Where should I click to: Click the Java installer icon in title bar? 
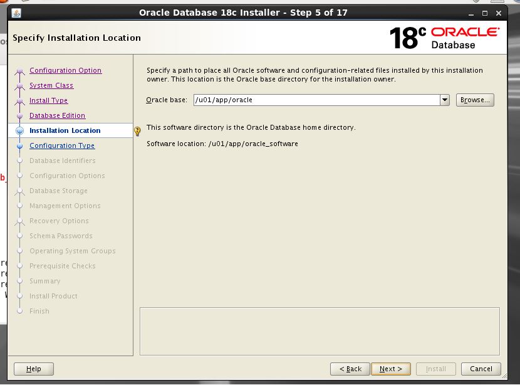click(16, 13)
